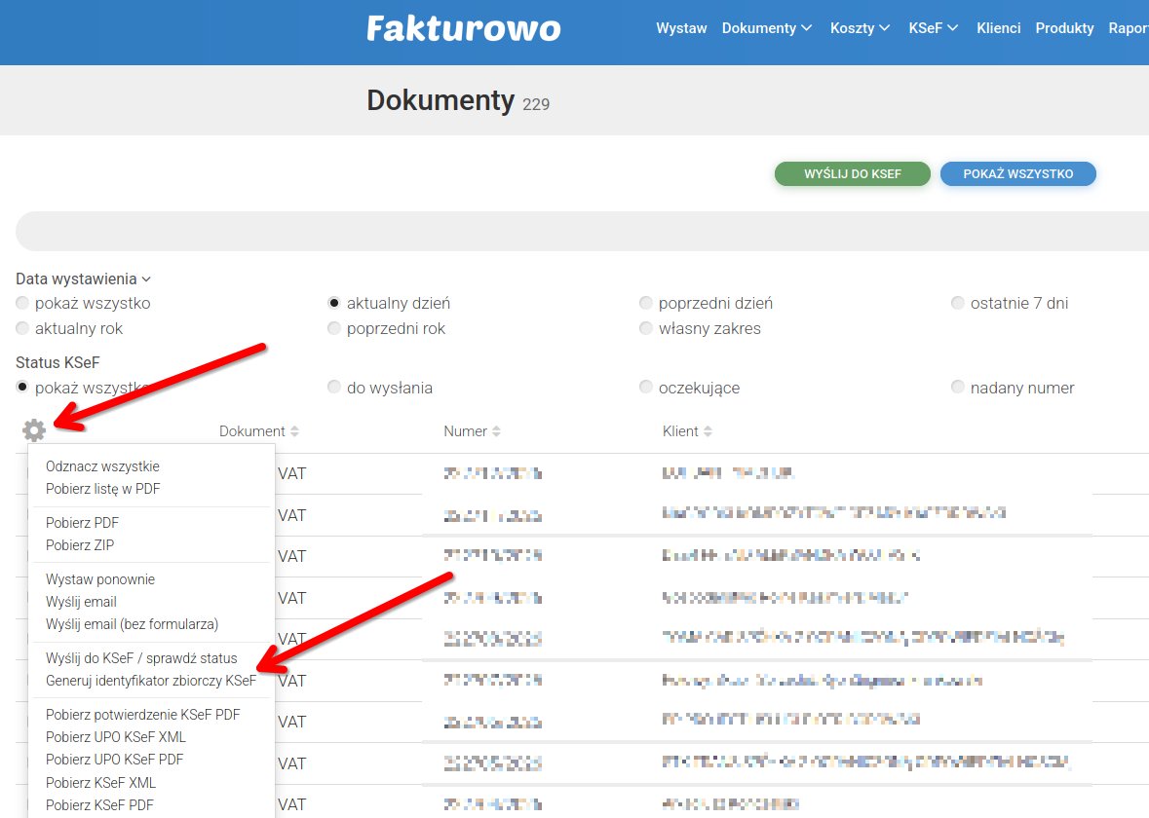Image resolution: width=1149 pixels, height=818 pixels.
Task: Open the Koszty dropdown menu
Action: 860,28
